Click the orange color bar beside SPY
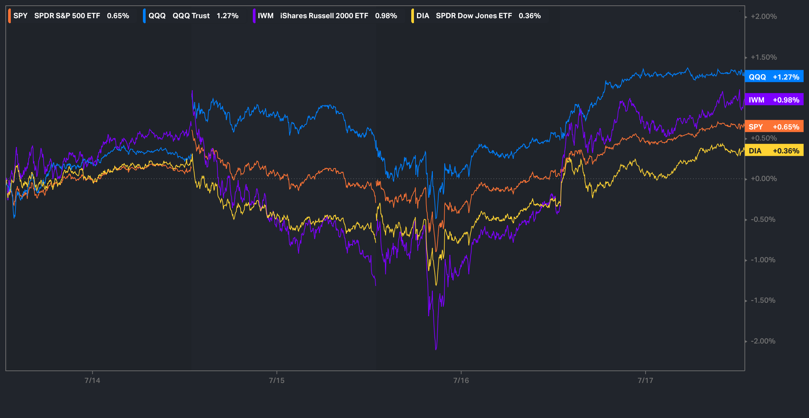This screenshot has width=809, height=418. point(9,16)
